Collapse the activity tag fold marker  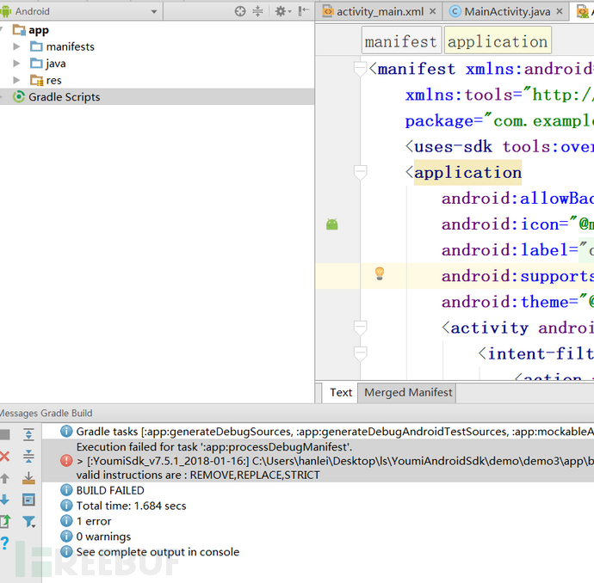[x=360, y=328]
